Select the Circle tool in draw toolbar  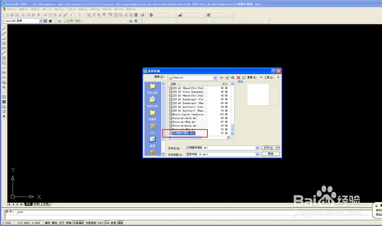(x=4, y=58)
